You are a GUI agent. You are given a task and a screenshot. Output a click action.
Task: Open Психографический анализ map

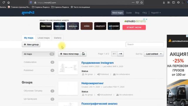[99, 104]
